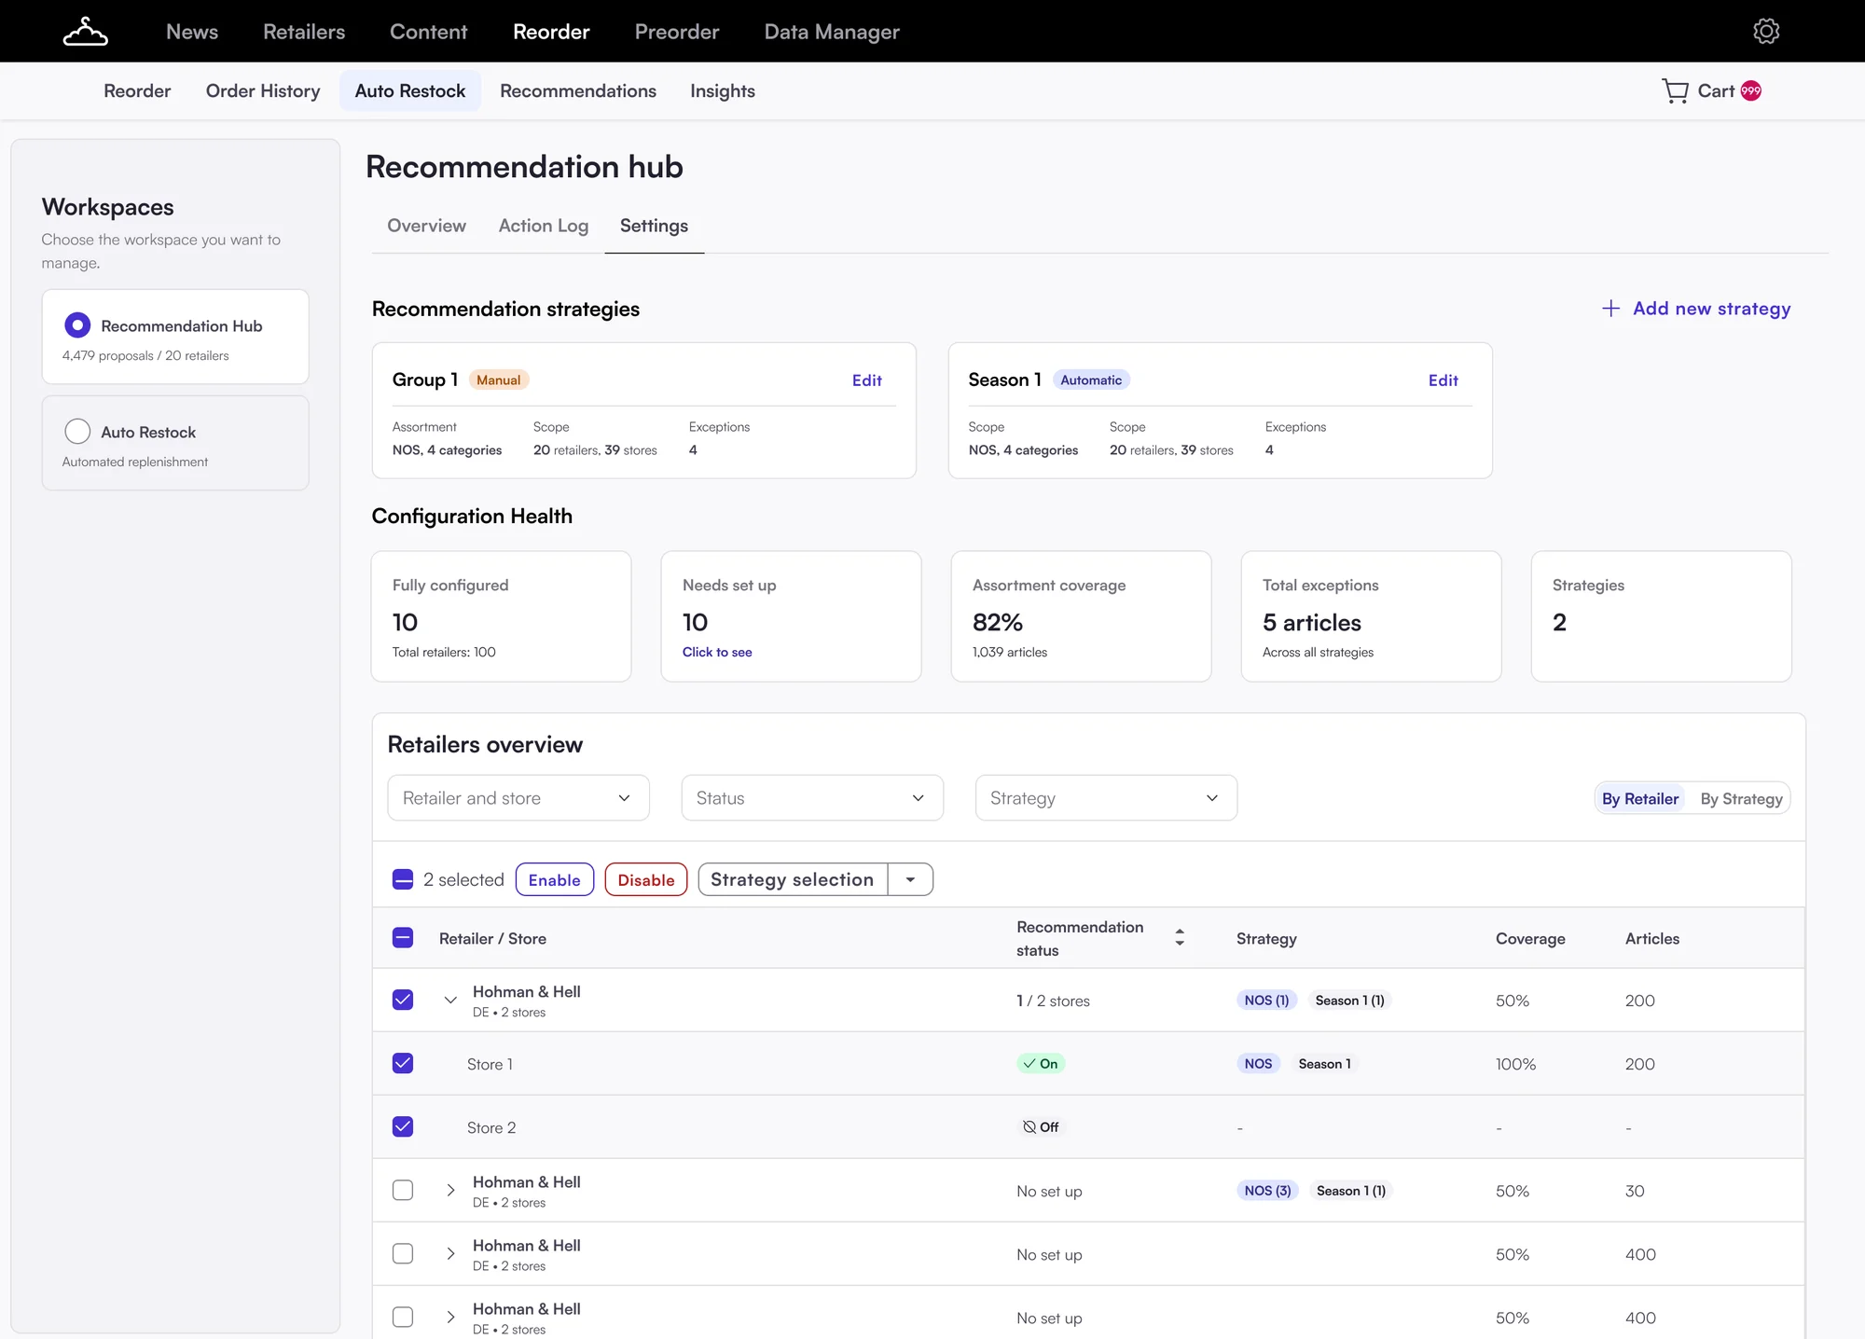The image size is (1865, 1339).
Task: Click the Strategy selection button
Action: coord(793,879)
